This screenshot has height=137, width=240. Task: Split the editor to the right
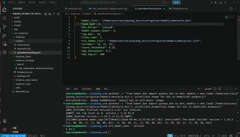(x=231, y=9)
